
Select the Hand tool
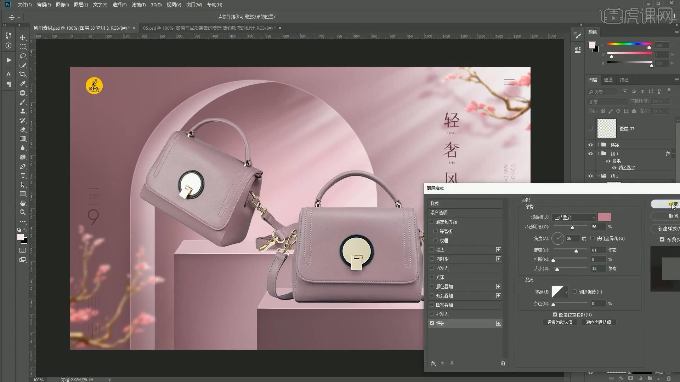pyautogui.click(x=23, y=203)
